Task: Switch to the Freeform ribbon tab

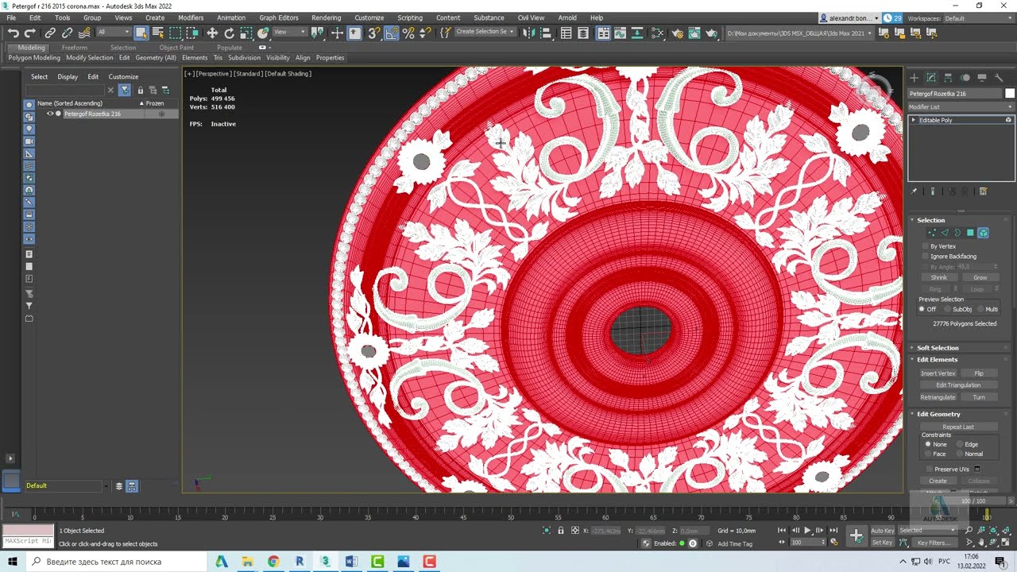Action: [x=75, y=48]
